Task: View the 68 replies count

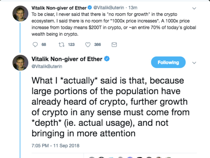Action: [44, 45]
